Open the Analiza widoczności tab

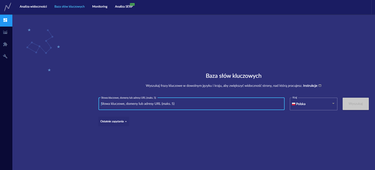point(33,7)
